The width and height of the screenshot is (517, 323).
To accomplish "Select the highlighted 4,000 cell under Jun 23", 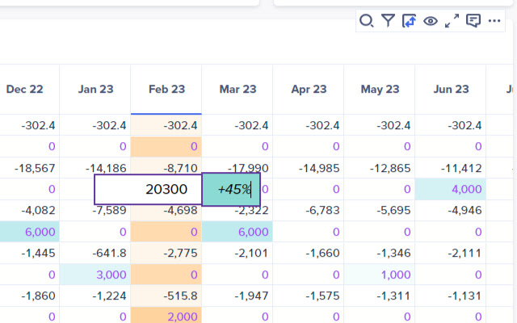I will 451,189.
